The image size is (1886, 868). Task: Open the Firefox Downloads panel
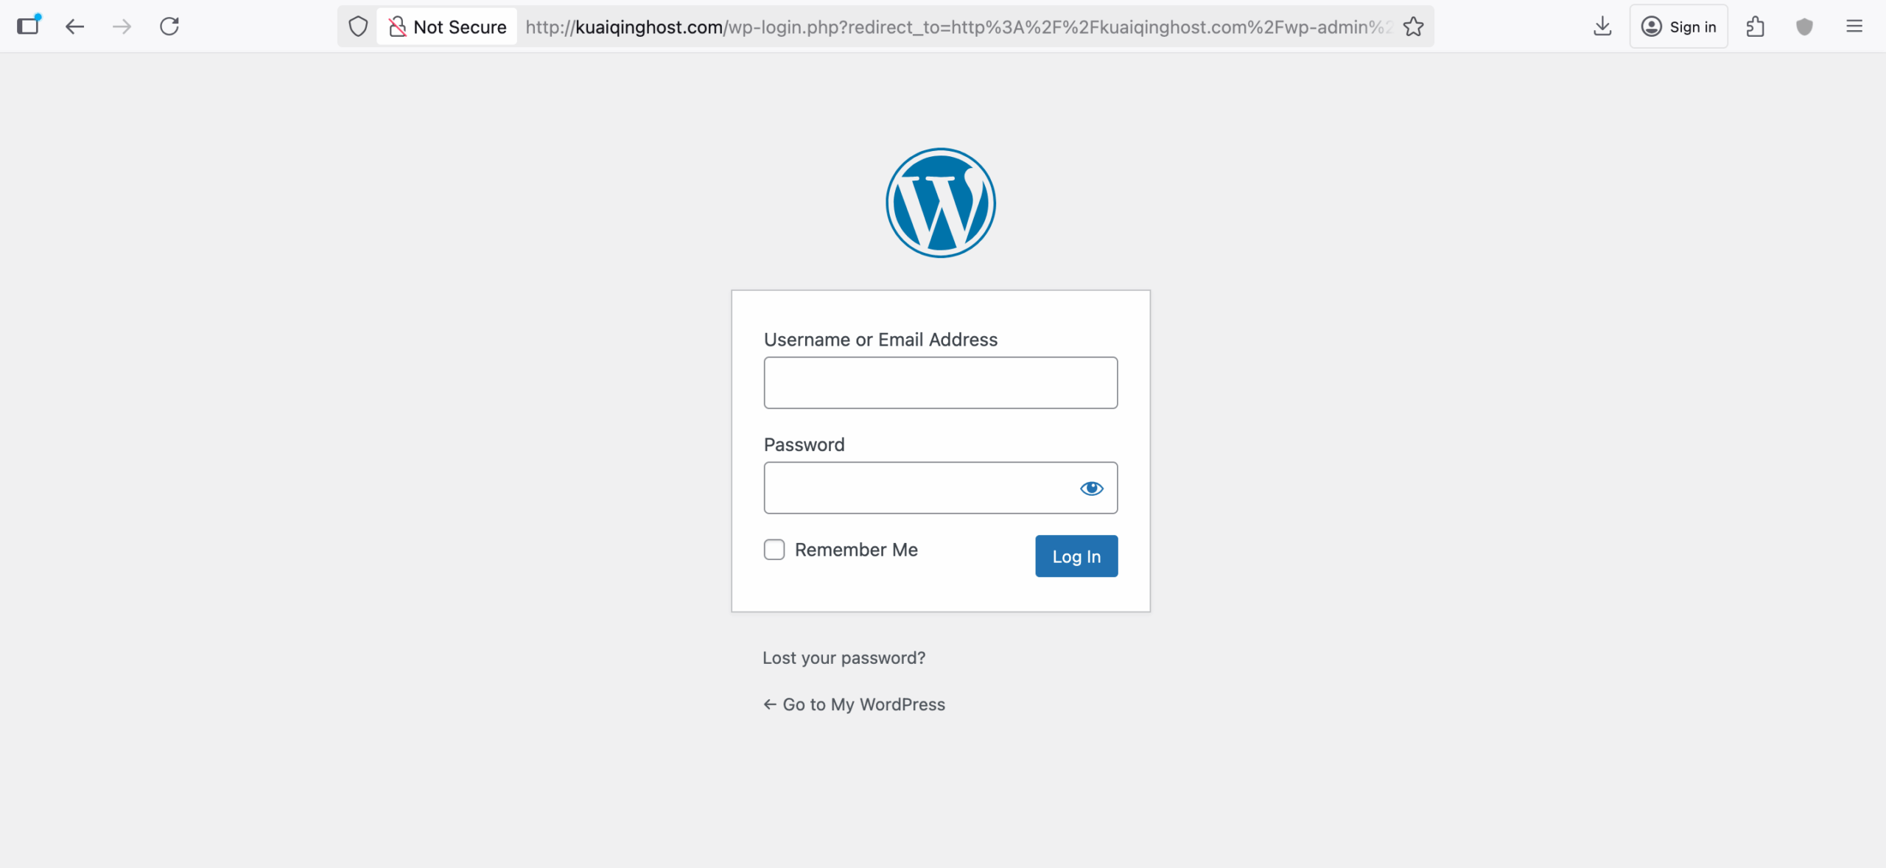(x=1602, y=27)
